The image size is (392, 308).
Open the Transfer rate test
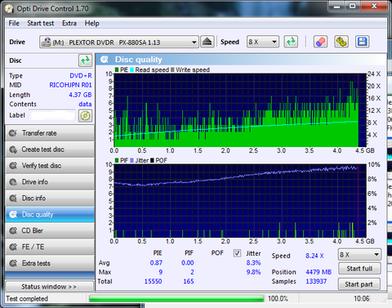[x=50, y=133]
